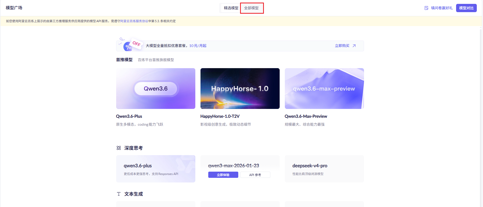The image size is (483, 207).
Task: Click the 模型对比 button
Action: point(466,8)
